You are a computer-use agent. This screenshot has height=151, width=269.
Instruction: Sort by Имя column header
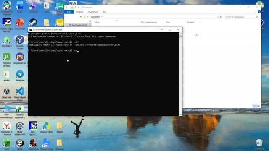(97, 22)
